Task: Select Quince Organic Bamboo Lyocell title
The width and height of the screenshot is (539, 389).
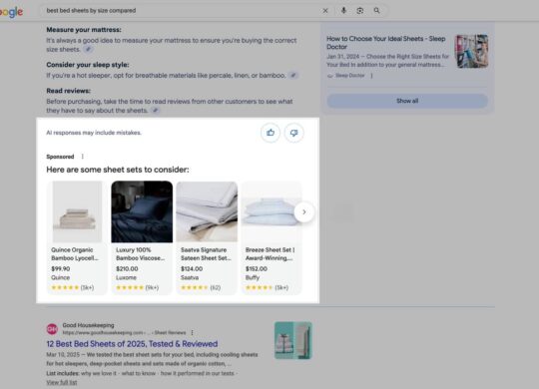Action: [75, 254]
